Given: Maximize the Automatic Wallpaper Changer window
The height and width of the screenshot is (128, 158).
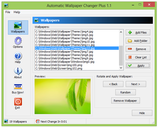Looking at the screenshot, I should 140,4.
